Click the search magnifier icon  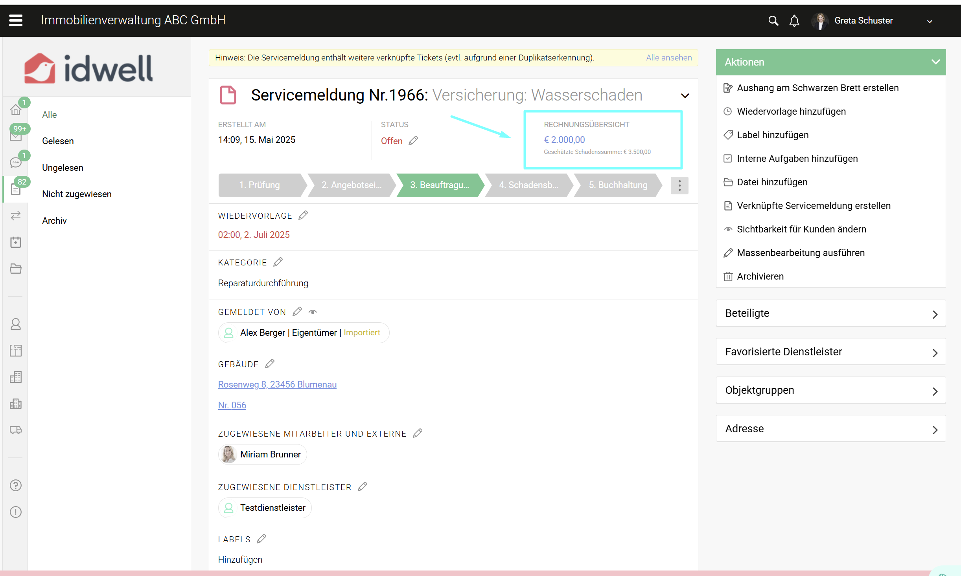pos(773,20)
